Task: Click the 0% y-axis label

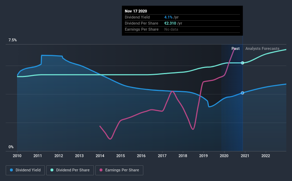Action: (11, 147)
